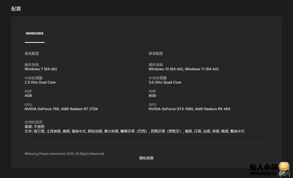Click the 4GB minimum memory value
Image resolution: width=293 pixels, height=178 pixels.
point(28,96)
